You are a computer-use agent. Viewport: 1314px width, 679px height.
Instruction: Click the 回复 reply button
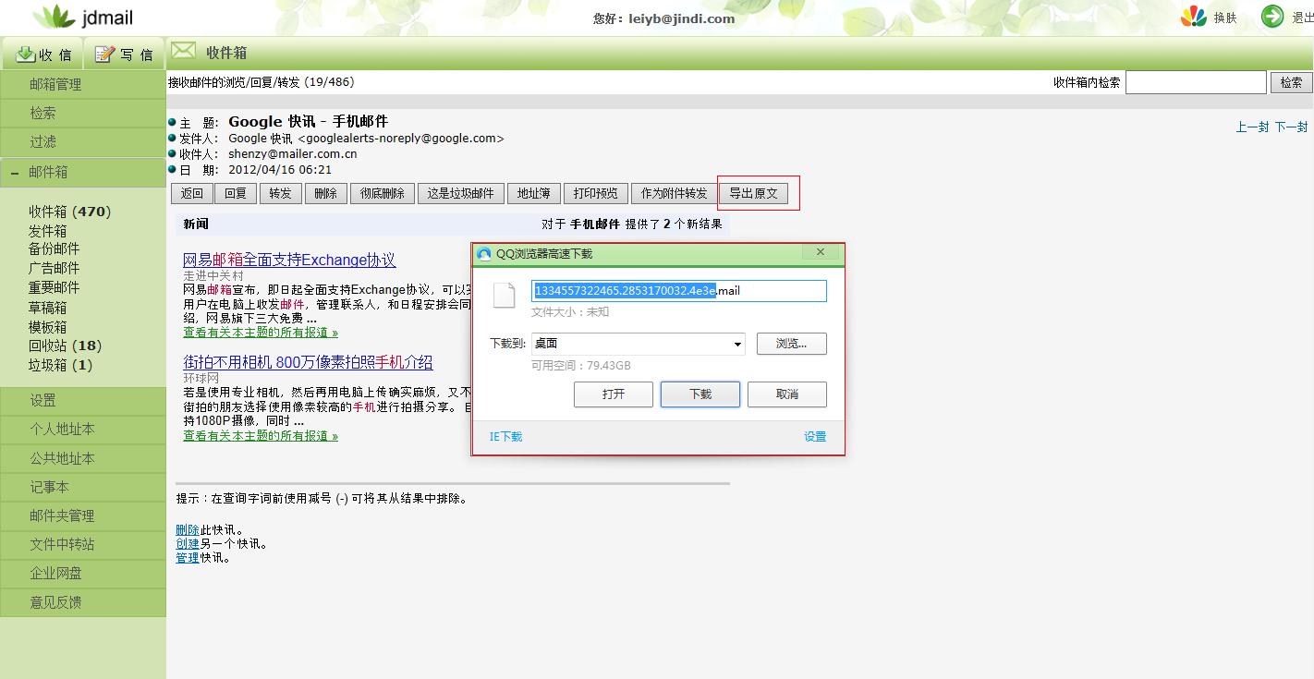tap(236, 193)
